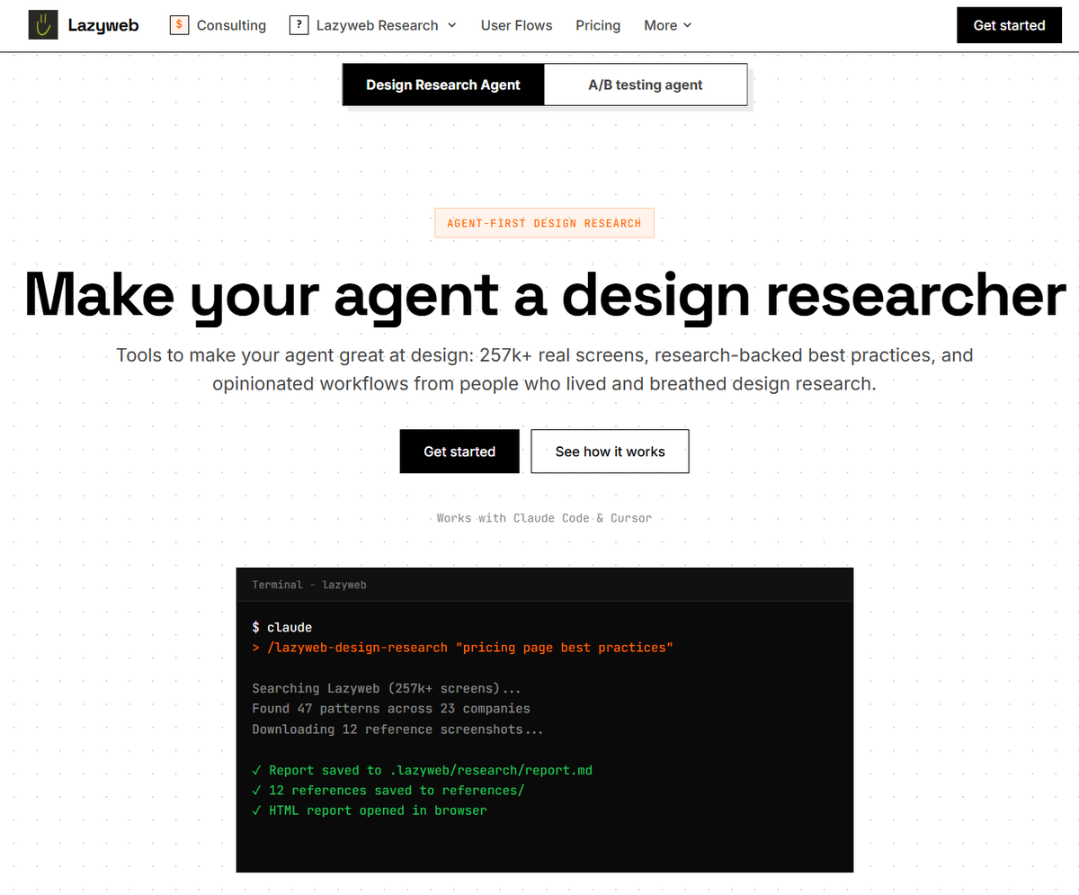Screen dimensions: 1079x895
Task: Click the subheading starting 'Tools to make your agent'
Action: [545, 370]
